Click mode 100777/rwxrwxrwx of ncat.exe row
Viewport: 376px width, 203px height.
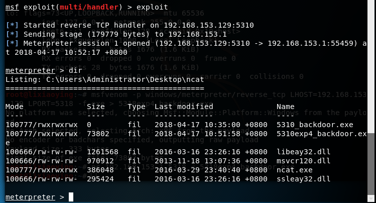[42, 170]
